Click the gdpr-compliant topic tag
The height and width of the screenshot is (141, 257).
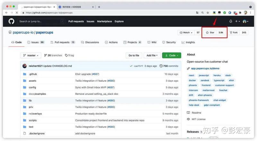coord(212,105)
